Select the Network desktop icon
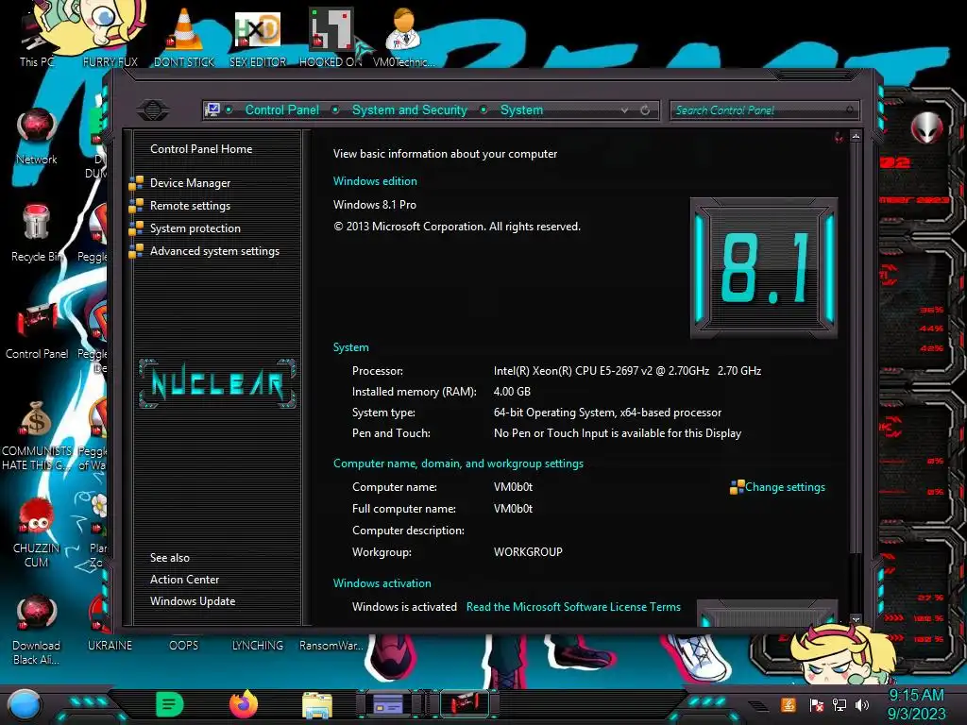 tap(37, 137)
